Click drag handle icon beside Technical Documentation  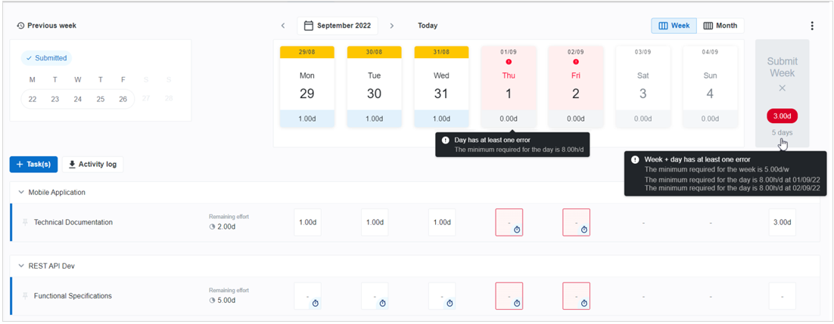[x=25, y=222]
